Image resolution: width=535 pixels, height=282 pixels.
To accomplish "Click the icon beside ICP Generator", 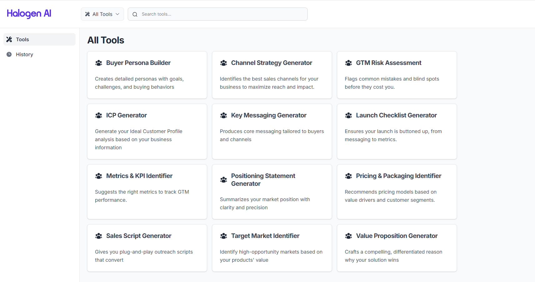I will pyautogui.click(x=99, y=116).
